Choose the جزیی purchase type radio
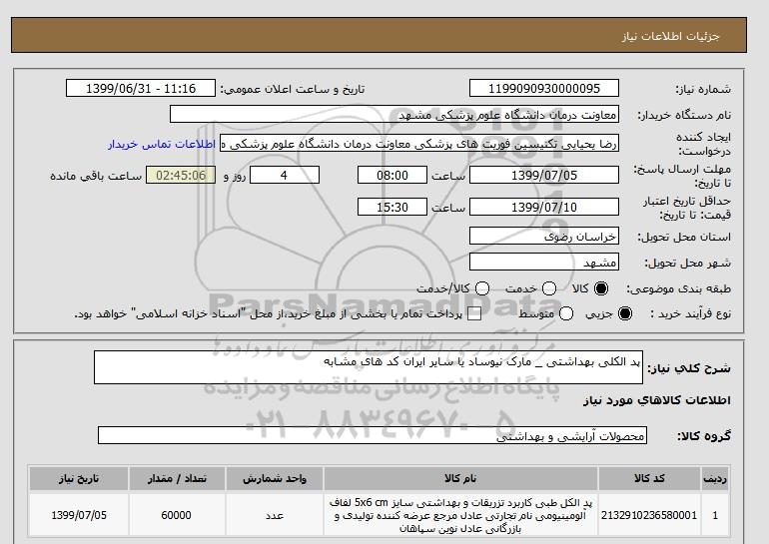This screenshot has width=769, height=544. [x=625, y=313]
